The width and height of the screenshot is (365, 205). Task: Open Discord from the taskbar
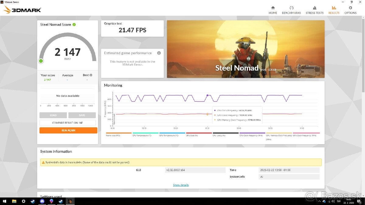pyautogui.click(x=42, y=201)
